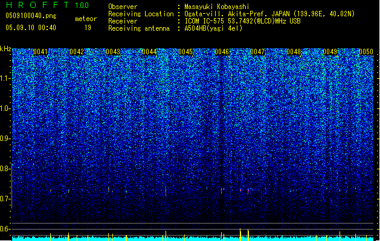Click the 0047 time marker
The image size is (380, 241).
(x=257, y=52)
